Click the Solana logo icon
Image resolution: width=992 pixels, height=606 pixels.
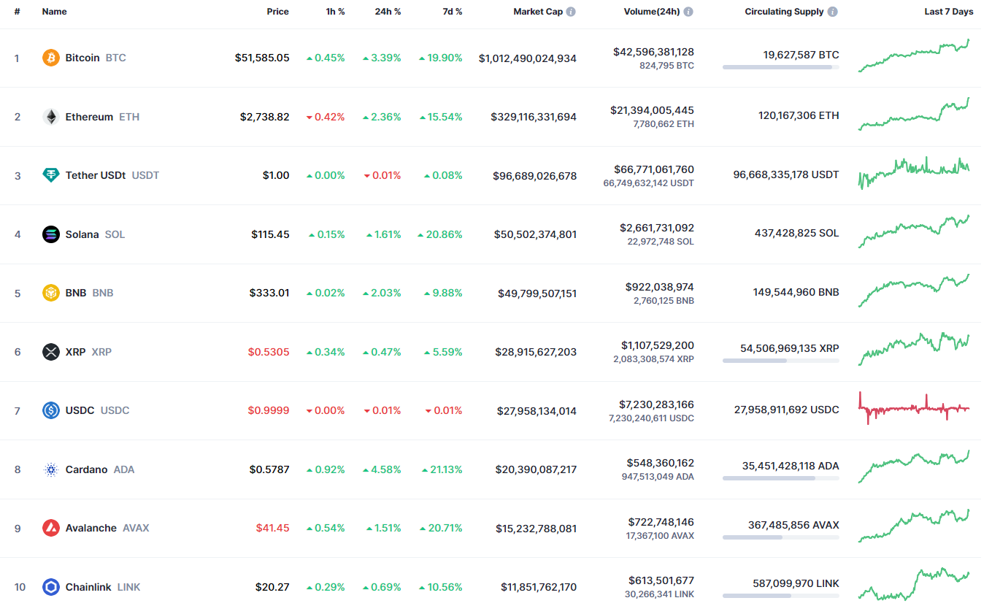click(51, 234)
